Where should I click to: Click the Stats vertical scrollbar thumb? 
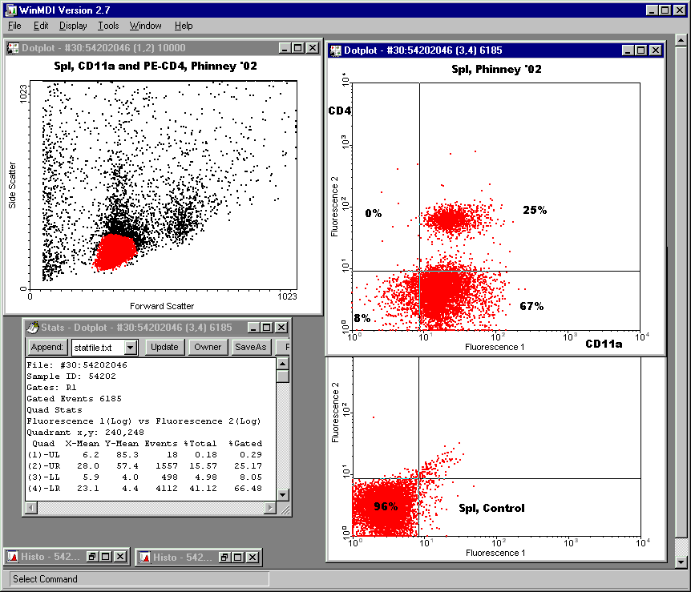click(x=282, y=376)
